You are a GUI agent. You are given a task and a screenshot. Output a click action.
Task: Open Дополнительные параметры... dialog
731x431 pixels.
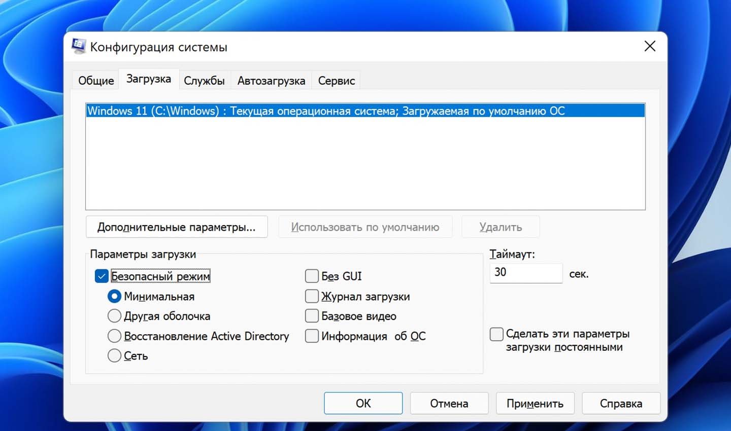pos(177,227)
